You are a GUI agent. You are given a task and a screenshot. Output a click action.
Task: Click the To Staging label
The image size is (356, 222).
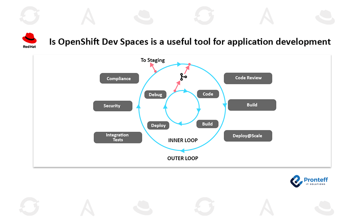153,60
